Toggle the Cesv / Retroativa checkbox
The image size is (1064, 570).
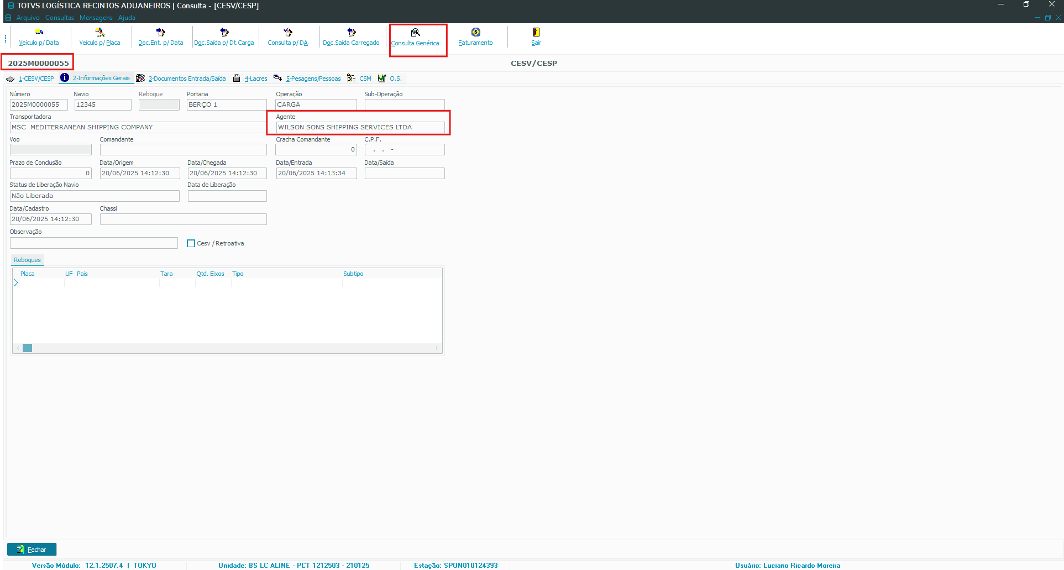click(191, 243)
